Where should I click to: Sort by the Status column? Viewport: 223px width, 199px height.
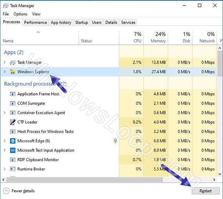(x=99, y=38)
